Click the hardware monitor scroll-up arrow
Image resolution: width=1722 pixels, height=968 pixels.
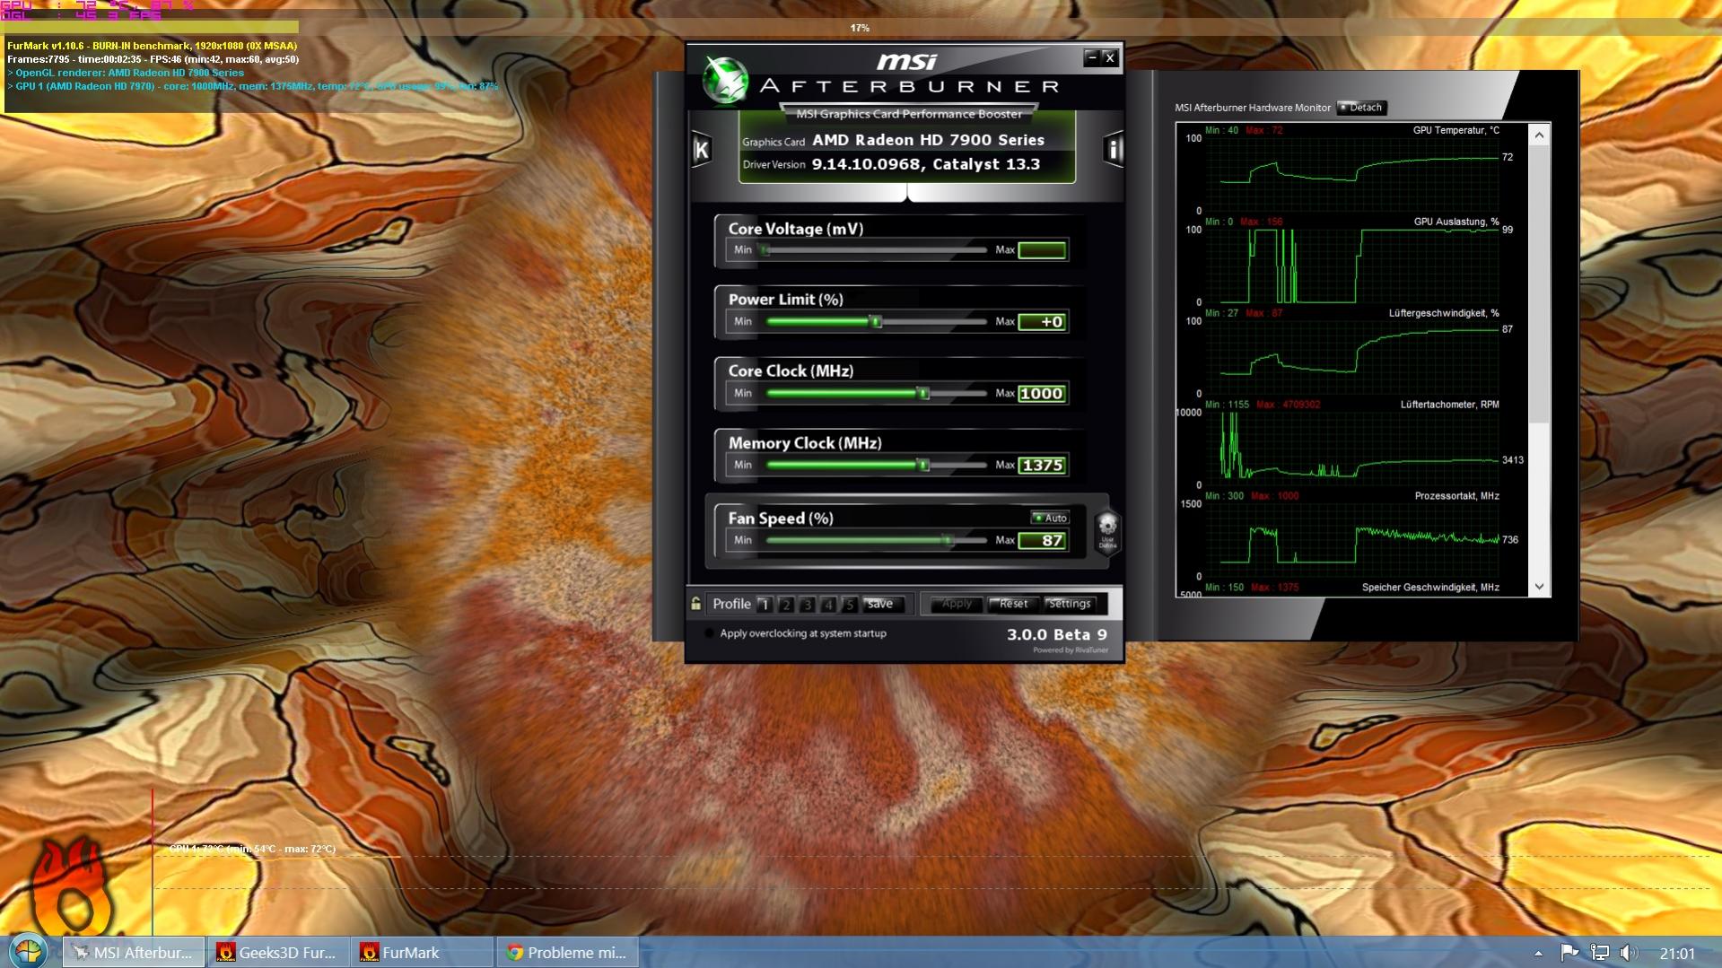pyautogui.click(x=1540, y=135)
